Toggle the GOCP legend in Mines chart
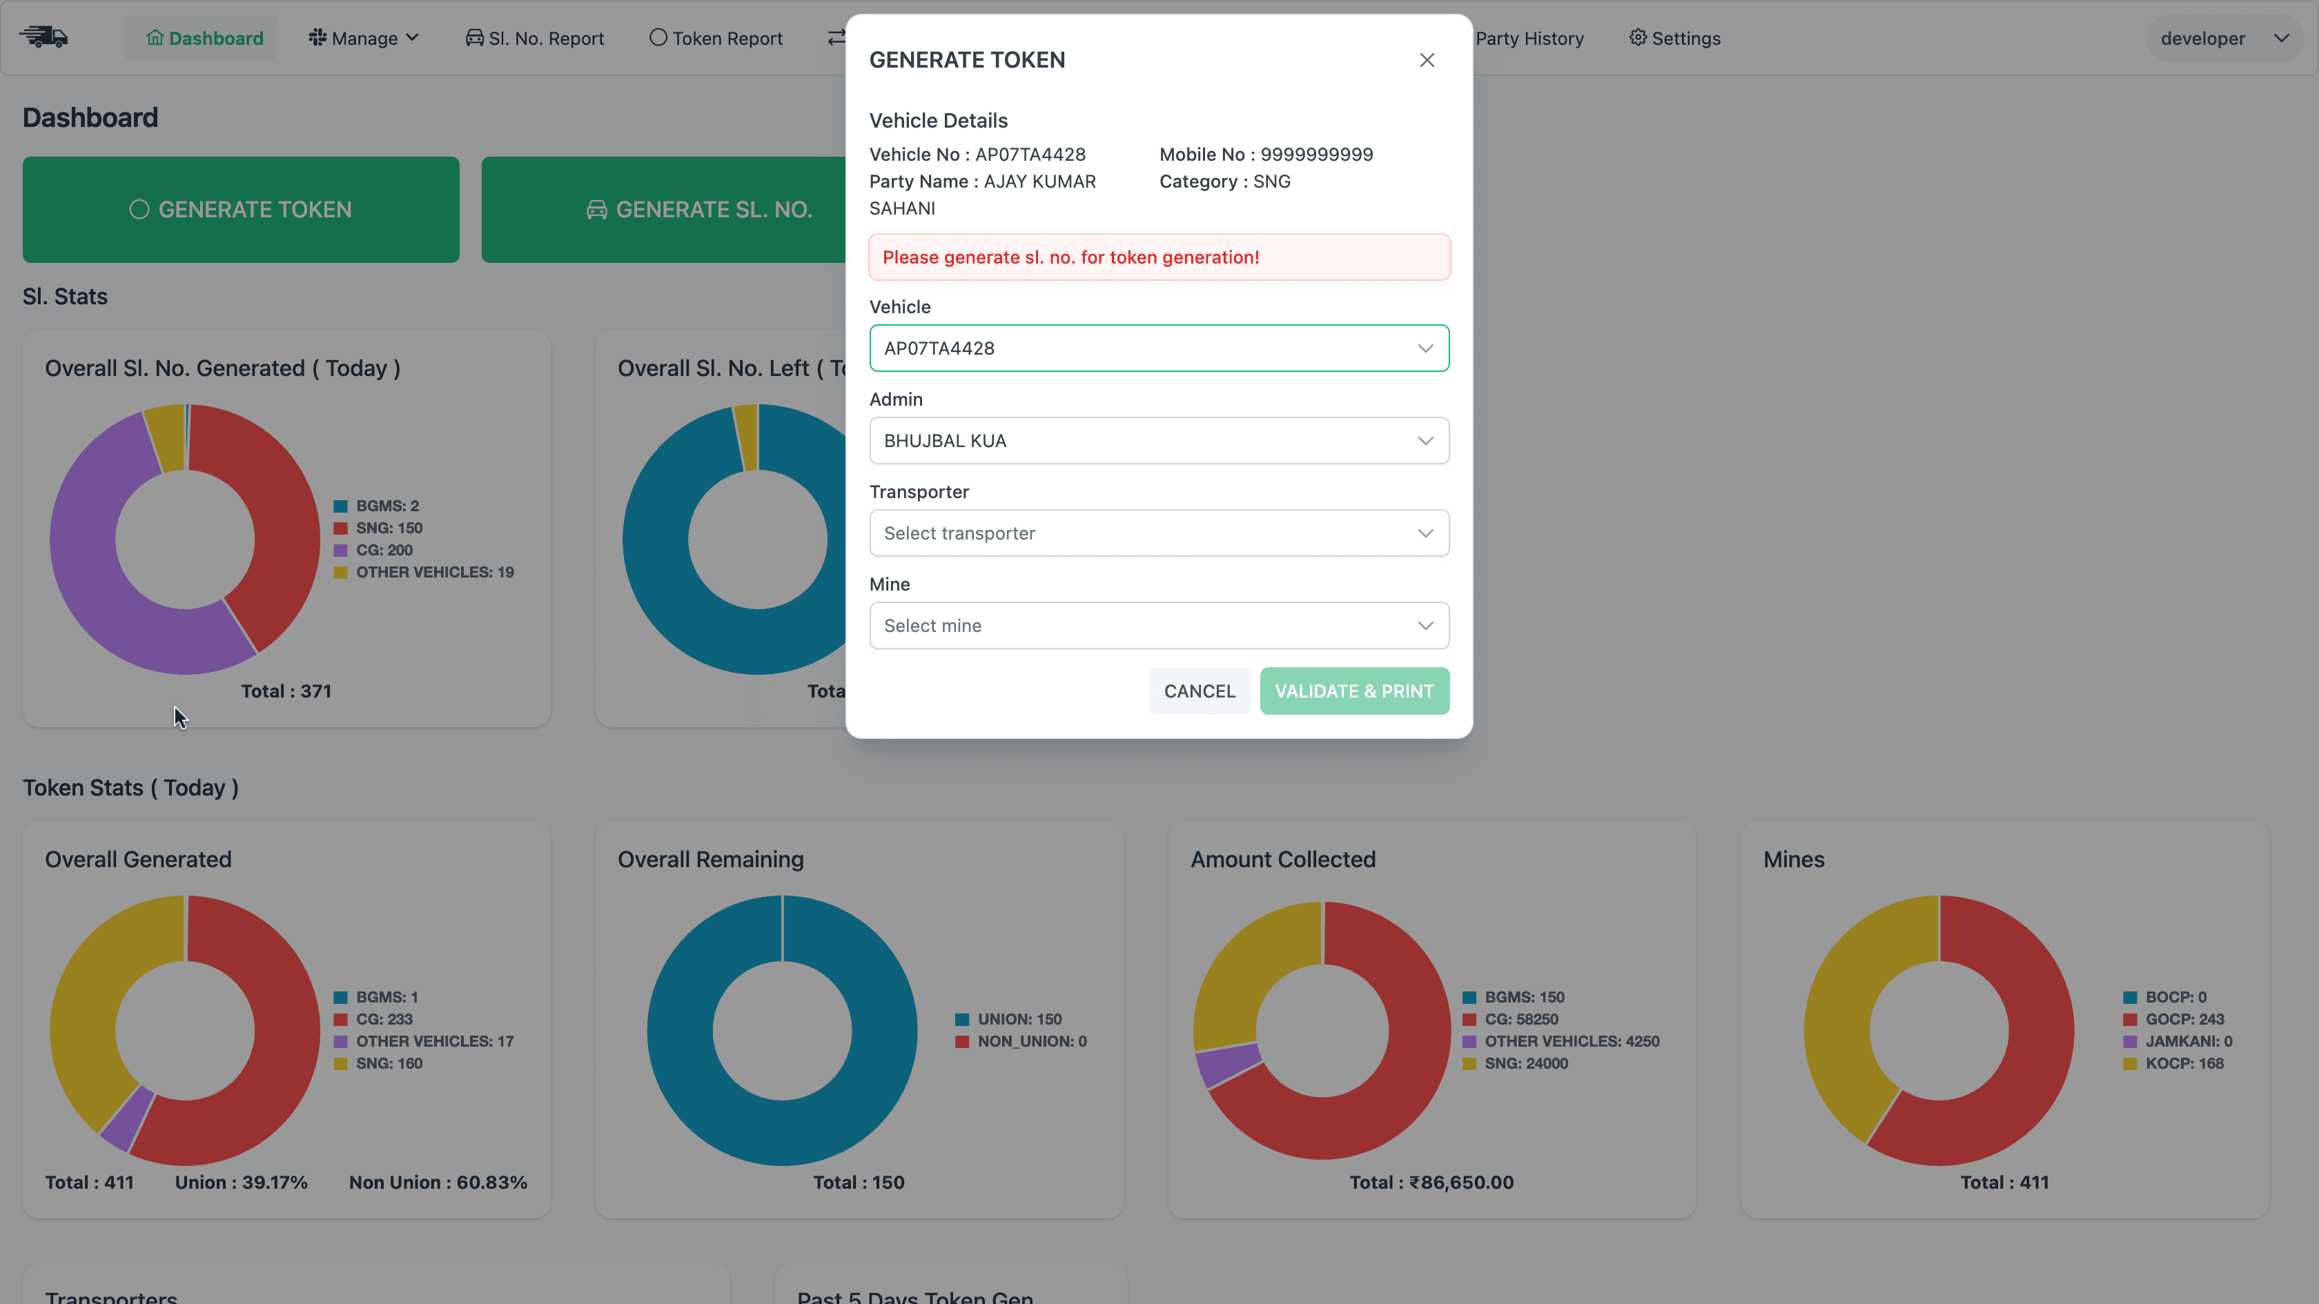The image size is (2319, 1304). [x=2180, y=1019]
